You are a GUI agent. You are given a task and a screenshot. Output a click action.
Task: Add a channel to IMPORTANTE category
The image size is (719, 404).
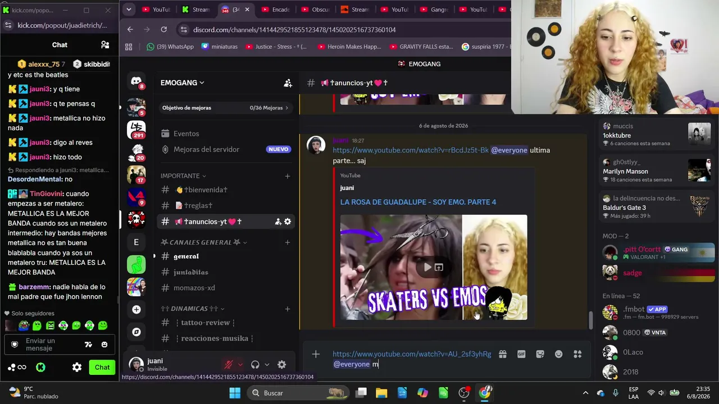[x=287, y=176]
